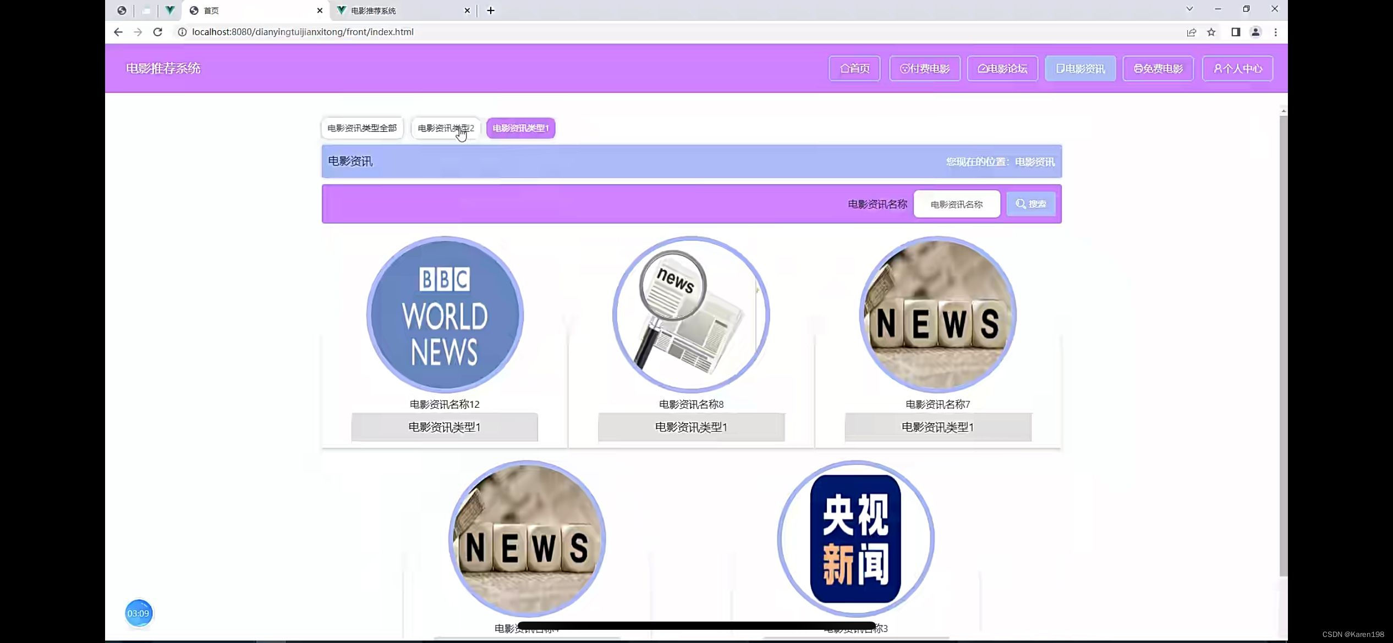Open the browser side panel icon
Viewport: 1393px width, 643px height.
pyautogui.click(x=1235, y=32)
